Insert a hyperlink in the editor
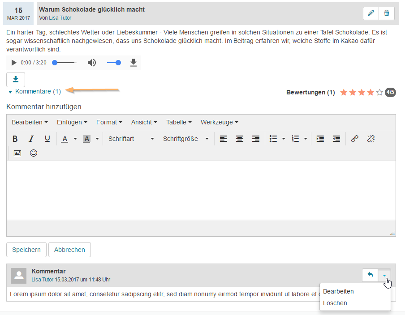This screenshot has height=315, width=405. 354,139
